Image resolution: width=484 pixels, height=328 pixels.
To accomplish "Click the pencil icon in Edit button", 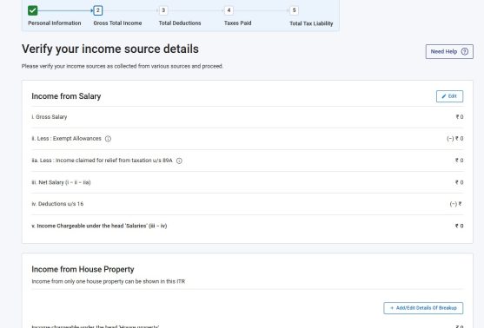I will coord(444,96).
